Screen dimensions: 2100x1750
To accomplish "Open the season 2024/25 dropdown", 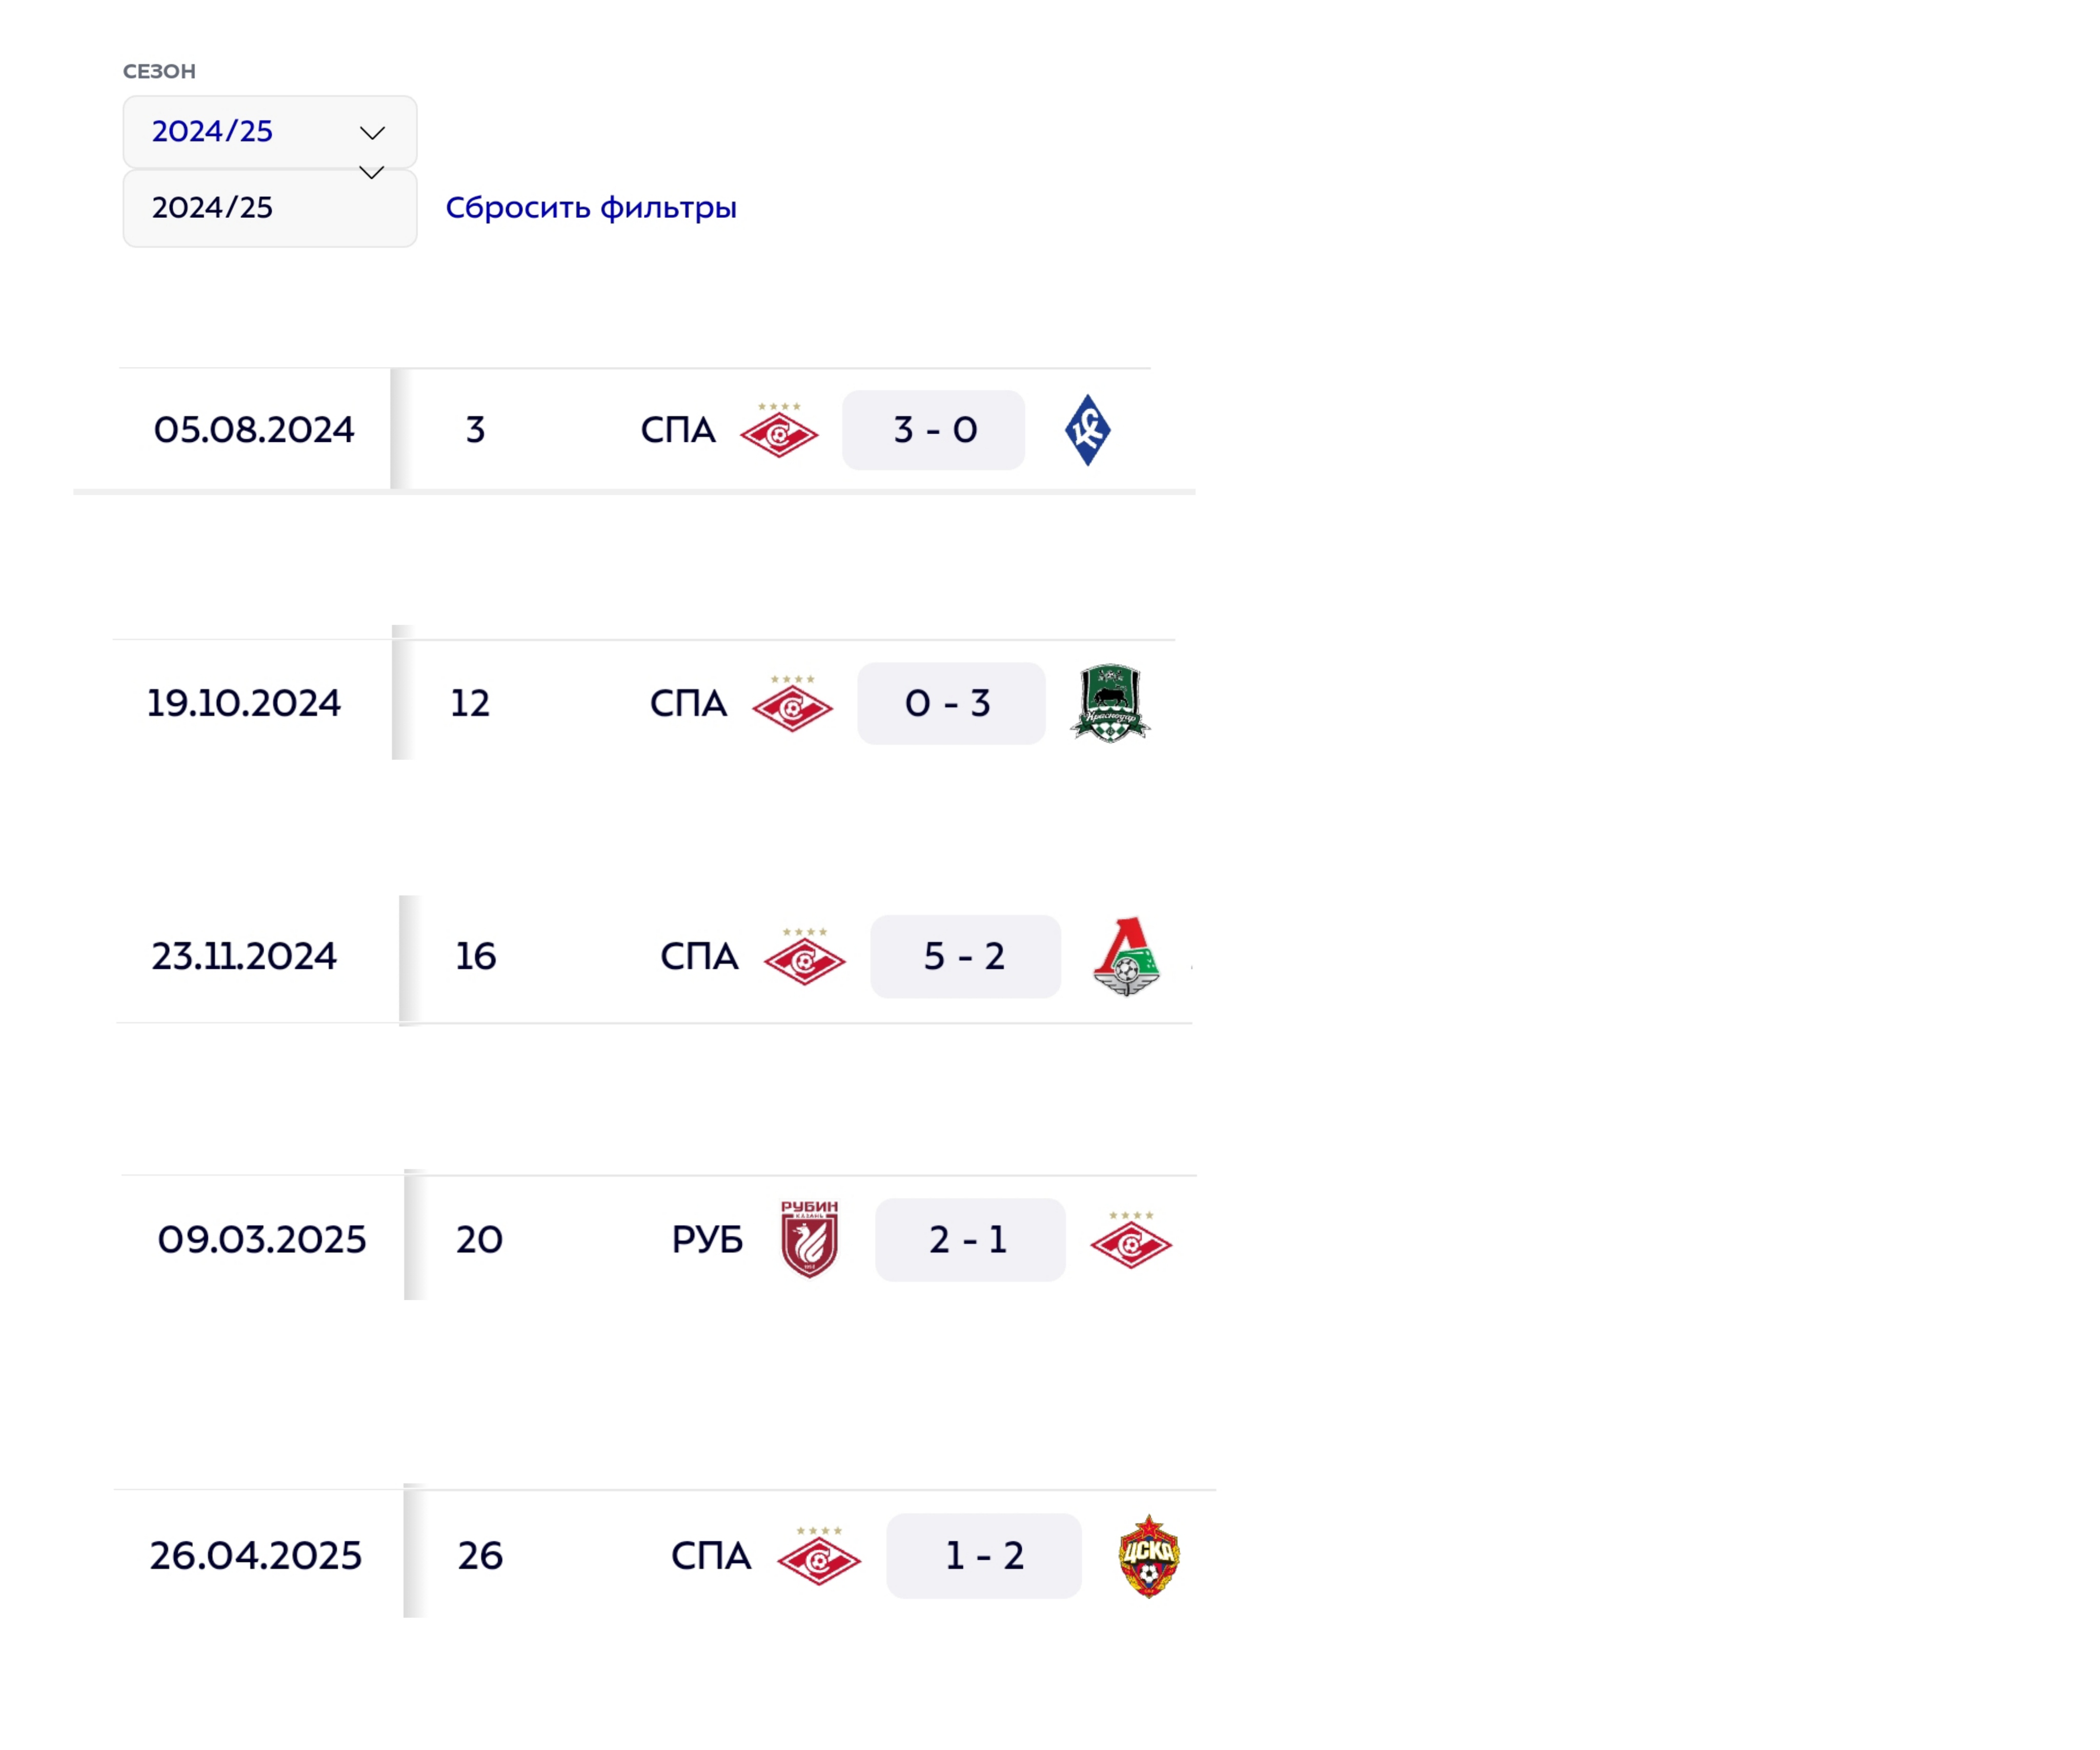I will [268, 132].
